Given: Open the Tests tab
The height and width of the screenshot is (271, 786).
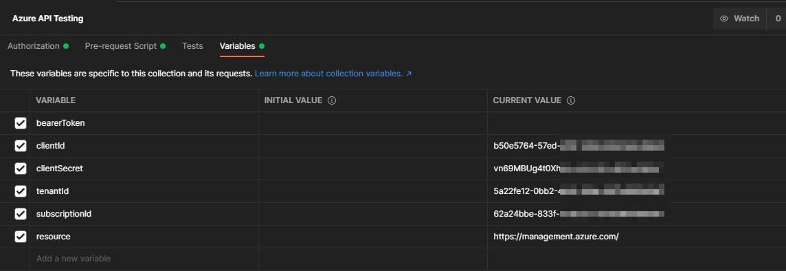Looking at the screenshot, I should [192, 45].
